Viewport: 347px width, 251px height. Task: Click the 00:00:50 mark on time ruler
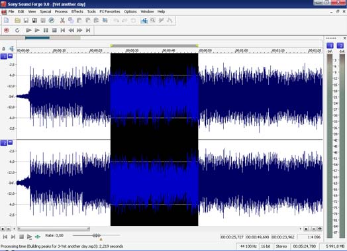coord(205,51)
